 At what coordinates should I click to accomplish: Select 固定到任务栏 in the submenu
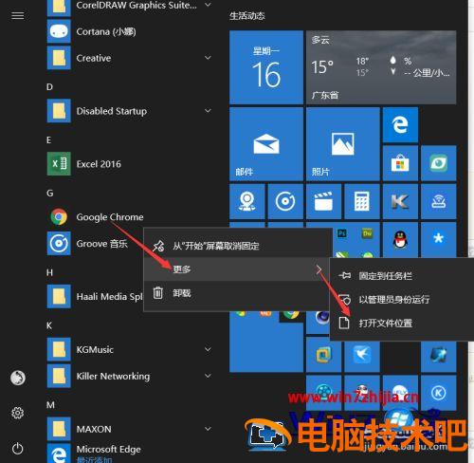401,276
